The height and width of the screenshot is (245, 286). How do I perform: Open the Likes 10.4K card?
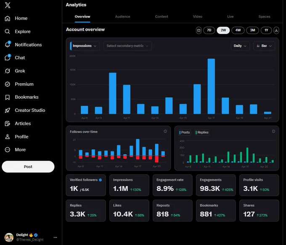[x=129, y=211]
